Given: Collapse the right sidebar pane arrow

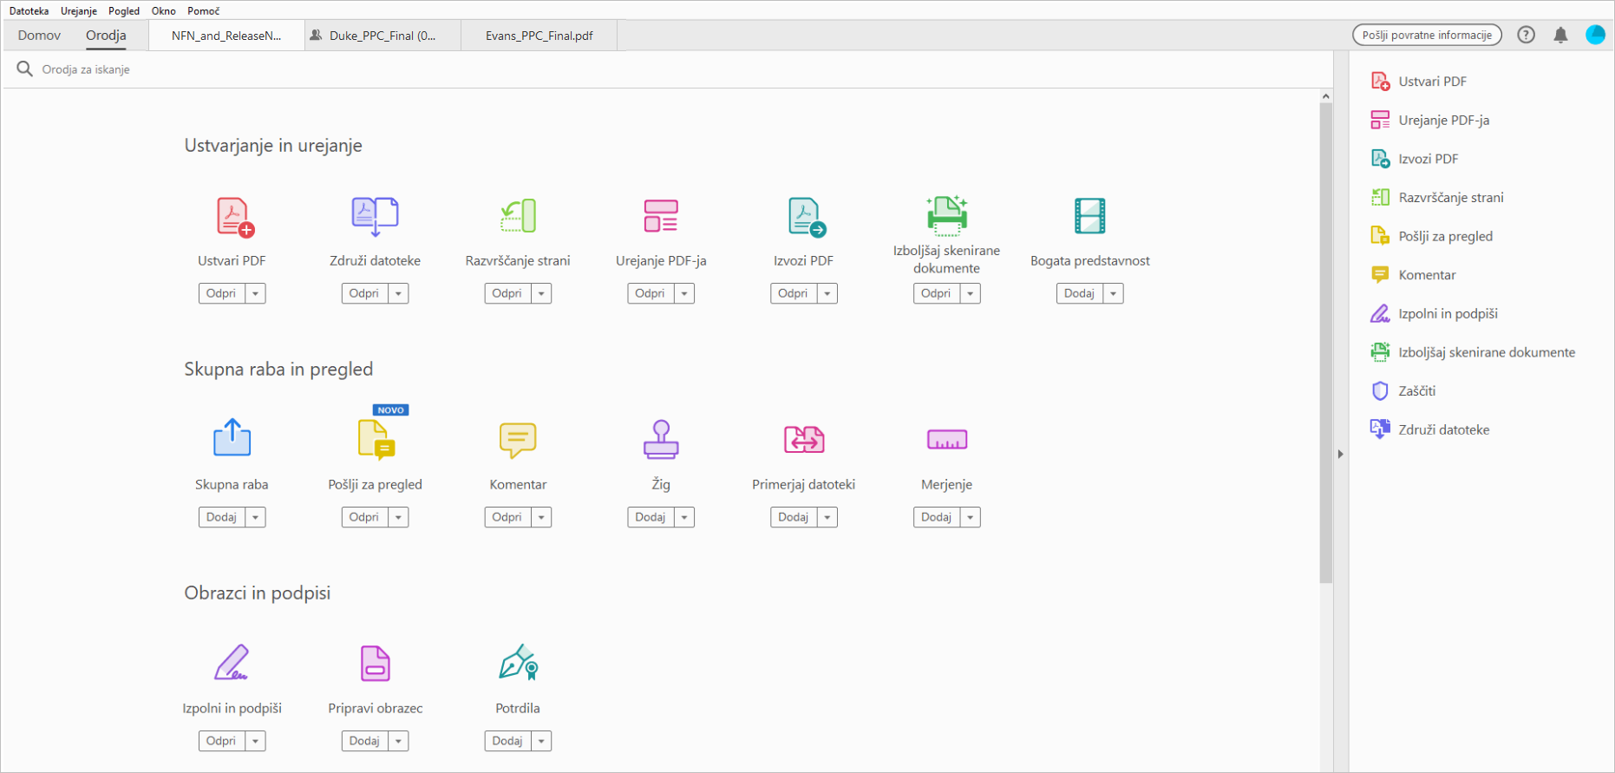Looking at the screenshot, I should (1341, 454).
